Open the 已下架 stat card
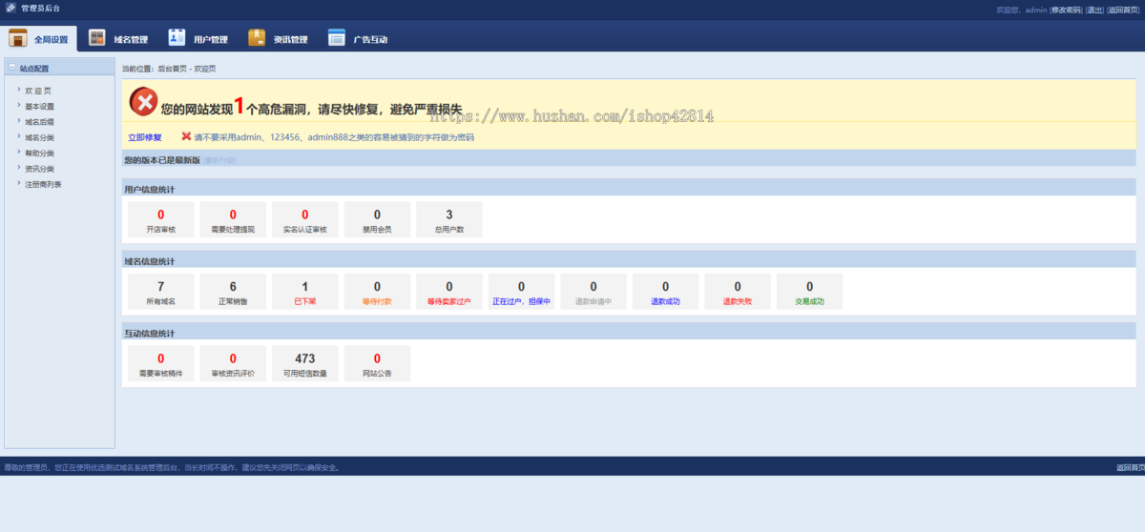 pyautogui.click(x=305, y=292)
